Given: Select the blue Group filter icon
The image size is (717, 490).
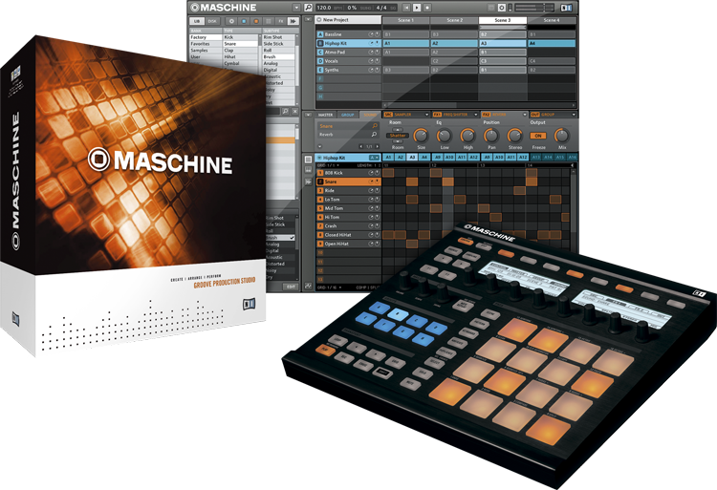Looking at the screenshot, I should coord(244,21).
